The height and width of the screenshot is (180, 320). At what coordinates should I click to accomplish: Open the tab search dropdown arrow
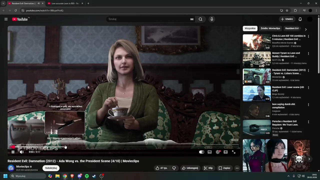3,3
